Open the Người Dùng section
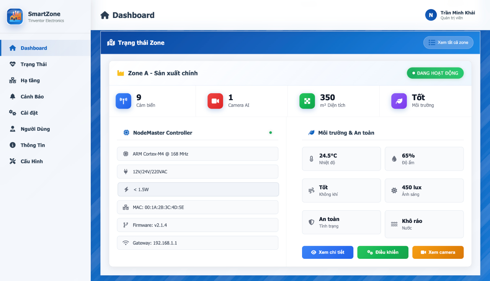The width and height of the screenshot is (490, 281). pos(35,129)
